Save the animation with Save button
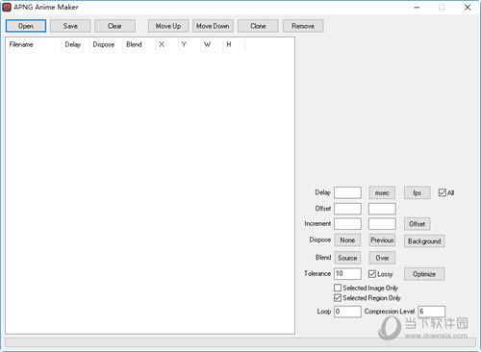The height and width of the screenshot is (352, 481). tap(70, 26)
